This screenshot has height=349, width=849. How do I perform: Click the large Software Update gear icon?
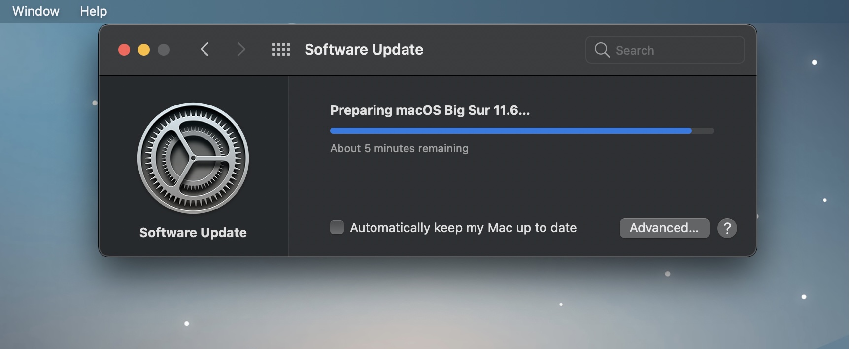click(x=193, y=158)
